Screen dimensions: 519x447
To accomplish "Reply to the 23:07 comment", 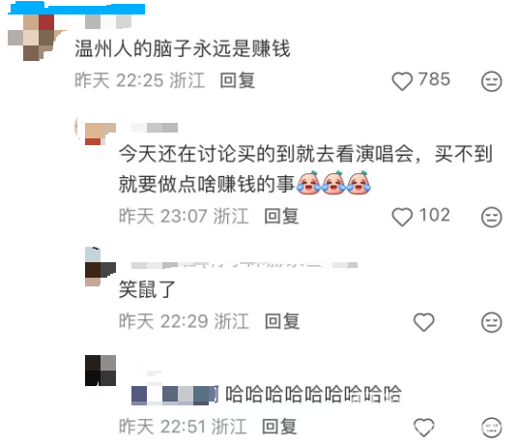I will coord(281,217).
